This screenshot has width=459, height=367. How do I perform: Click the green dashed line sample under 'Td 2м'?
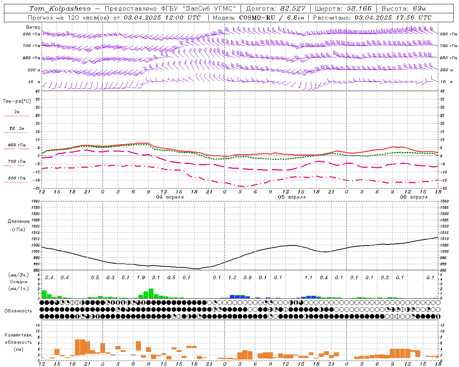16,133
